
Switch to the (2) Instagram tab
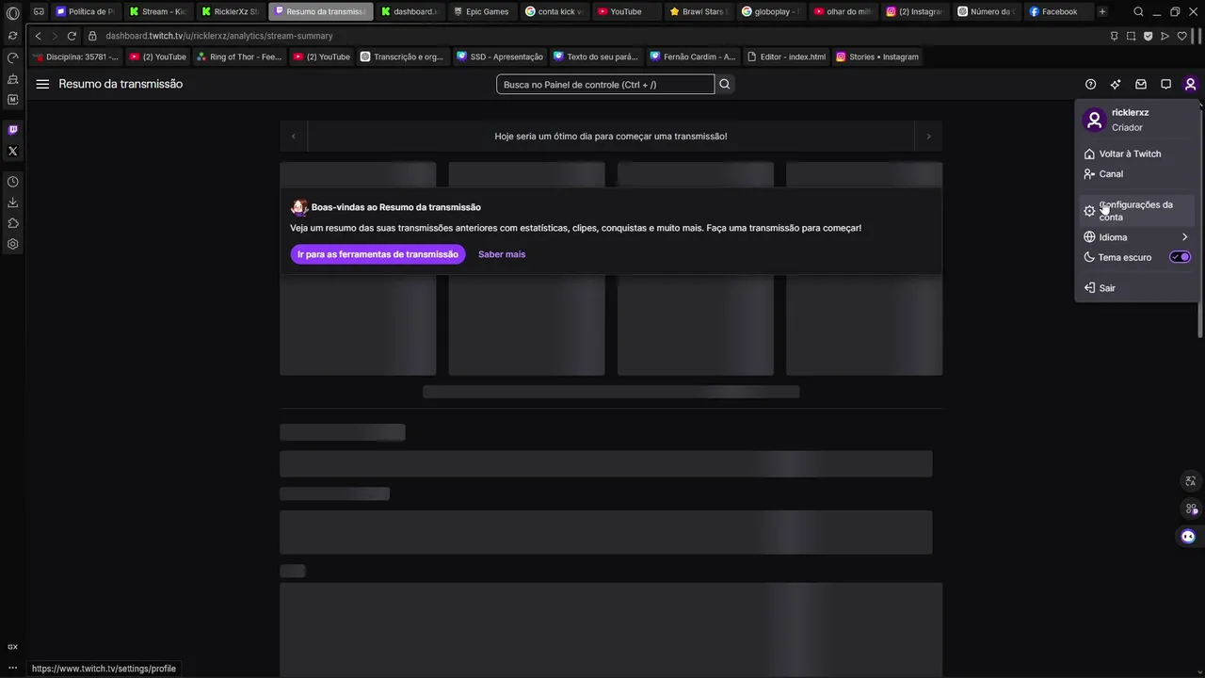tap(915, 11)
